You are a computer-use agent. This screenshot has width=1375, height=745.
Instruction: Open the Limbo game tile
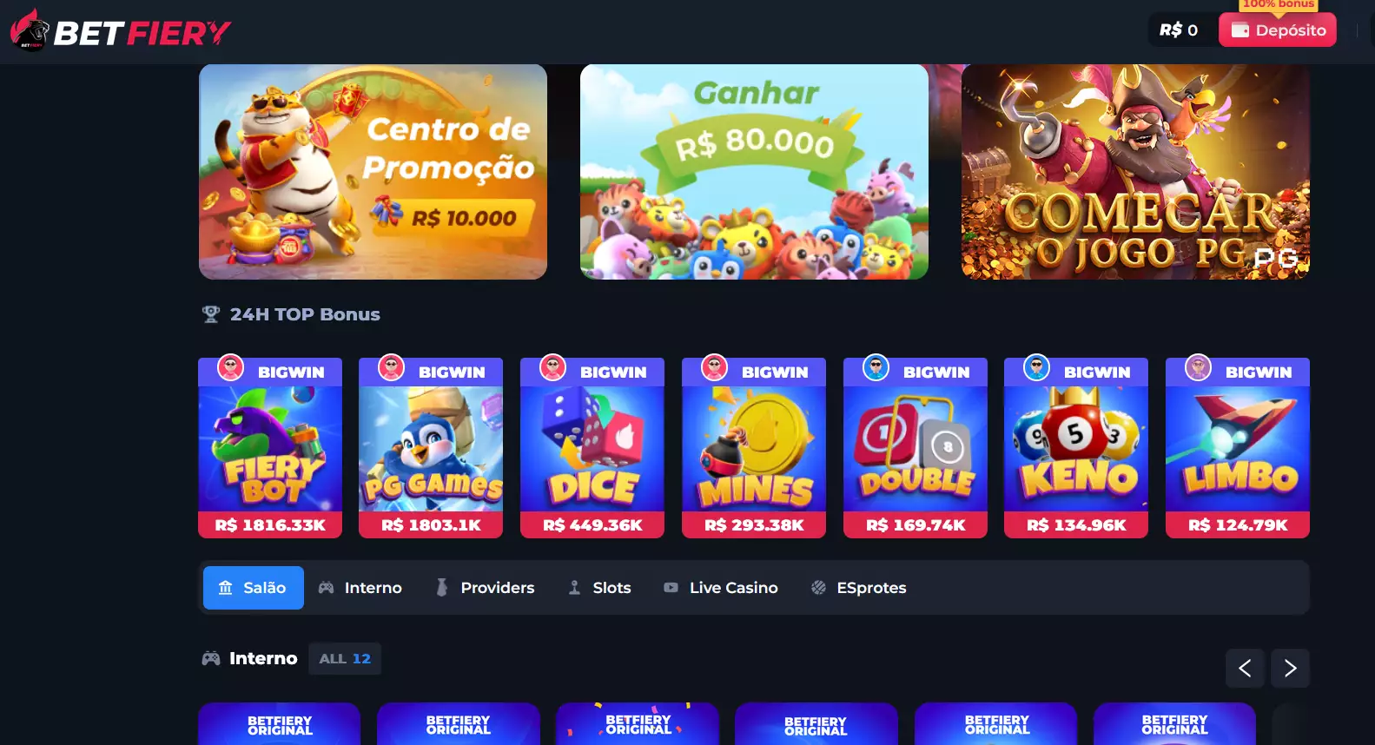[x=1238, y=448]
